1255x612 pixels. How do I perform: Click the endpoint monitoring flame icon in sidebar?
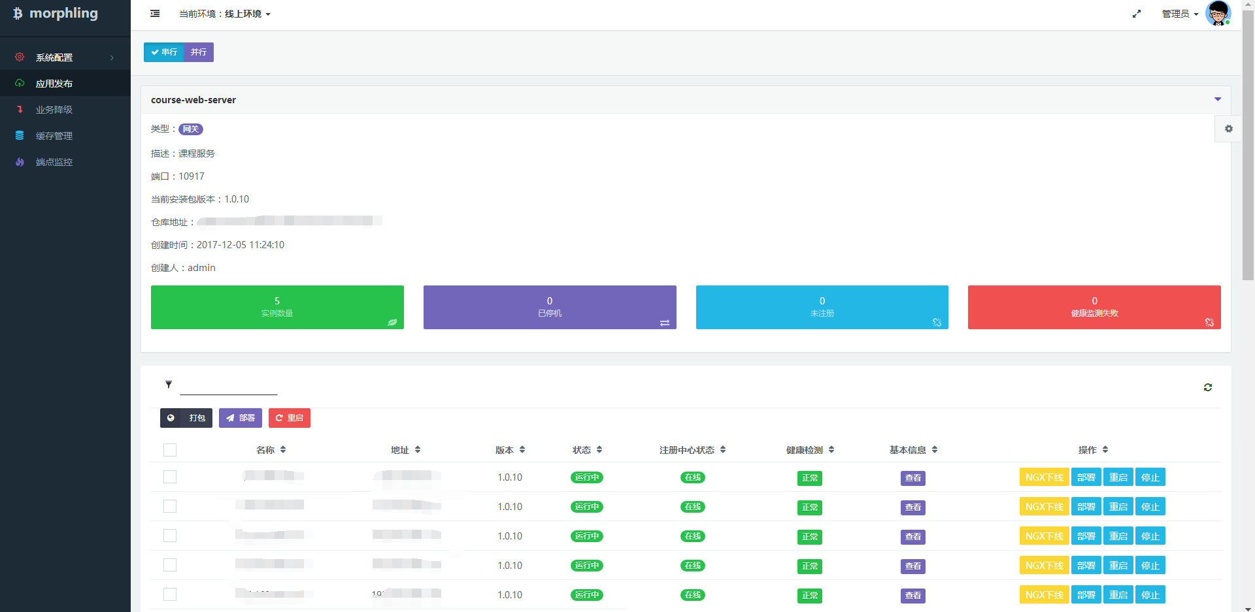tap(20, 161)
